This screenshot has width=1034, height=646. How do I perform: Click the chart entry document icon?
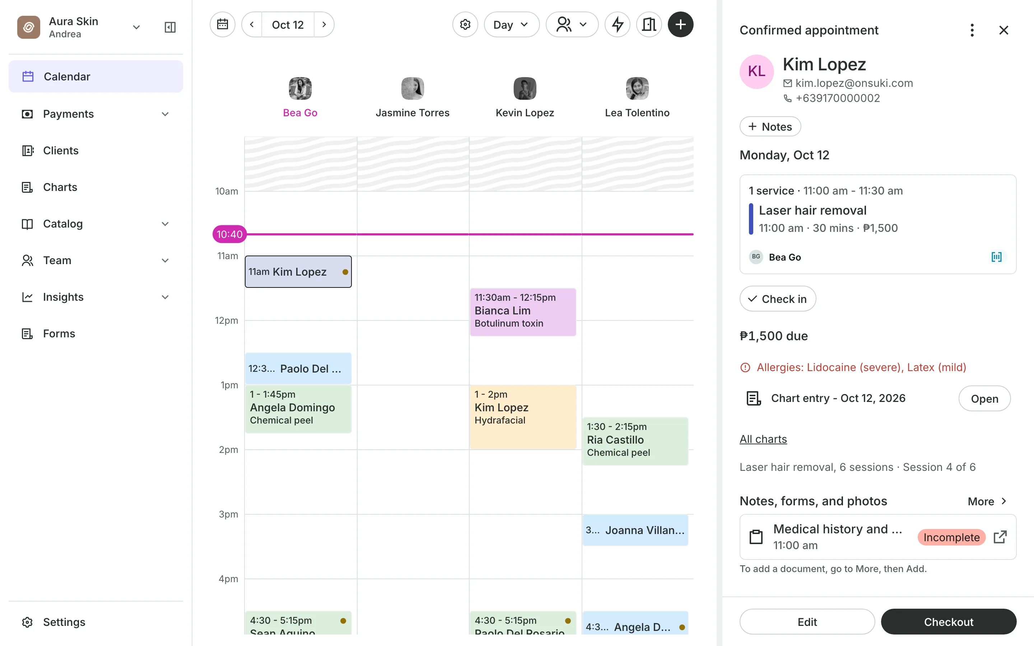tap(753, 398)
